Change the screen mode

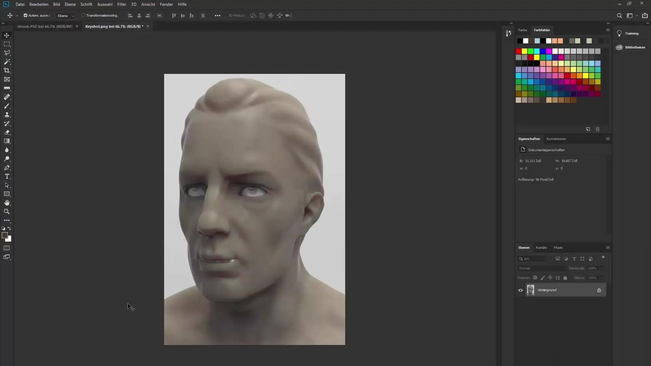point(7,257)
